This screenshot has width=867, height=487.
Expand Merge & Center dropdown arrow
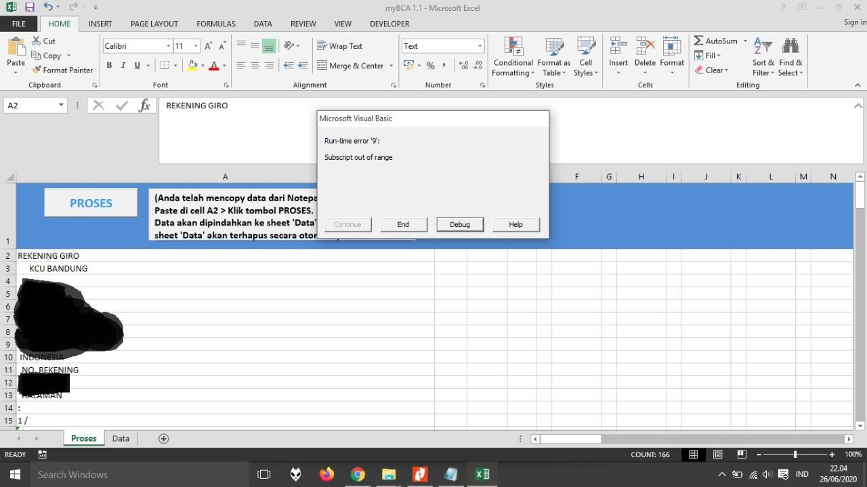[x=391, y=66]
